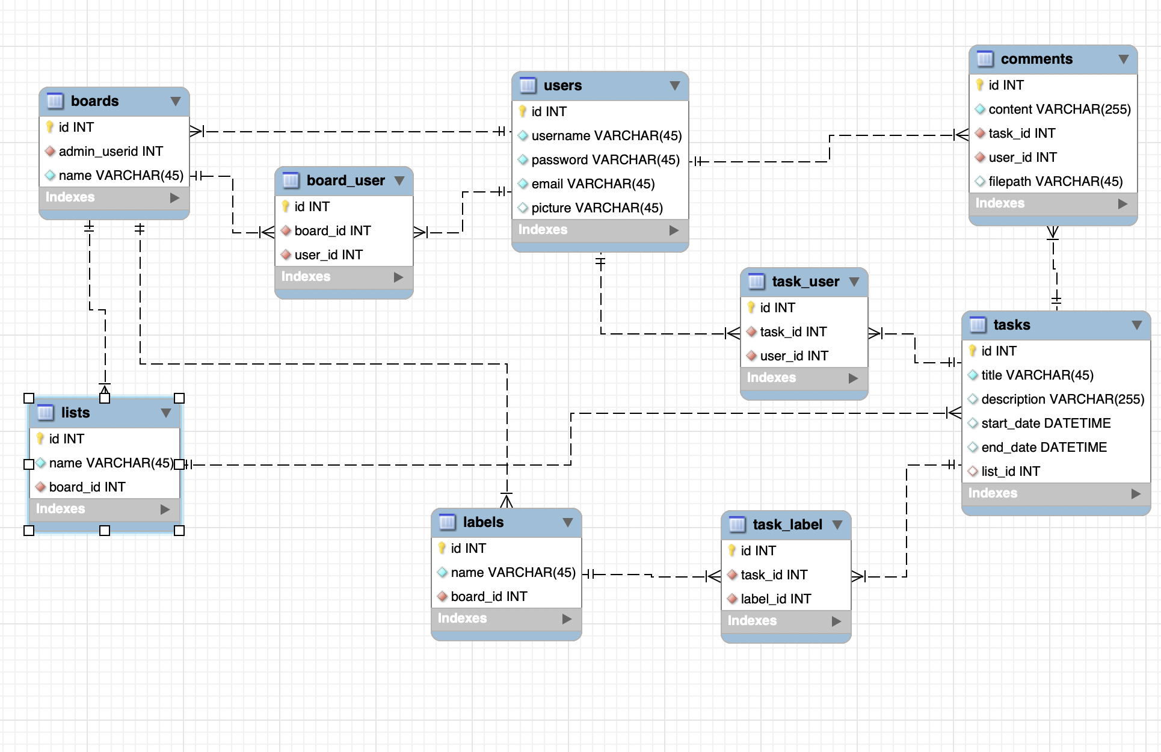Expand the Indexes section of the users table

(x=674, y=230)
